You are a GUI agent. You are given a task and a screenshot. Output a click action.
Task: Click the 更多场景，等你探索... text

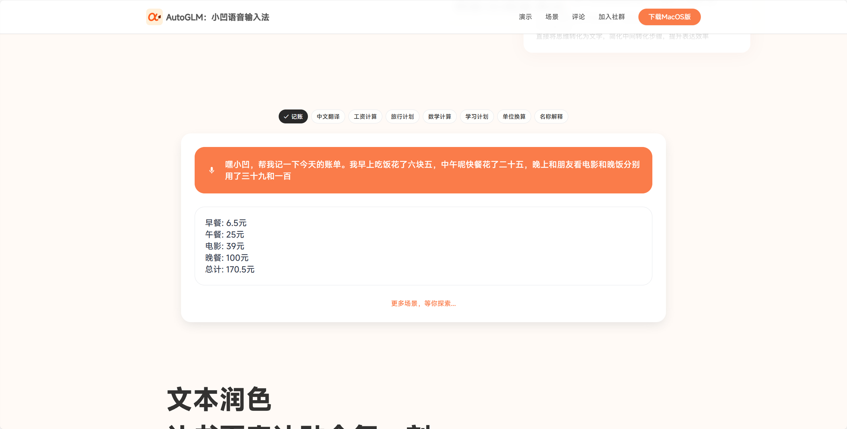tap(423, 303)
